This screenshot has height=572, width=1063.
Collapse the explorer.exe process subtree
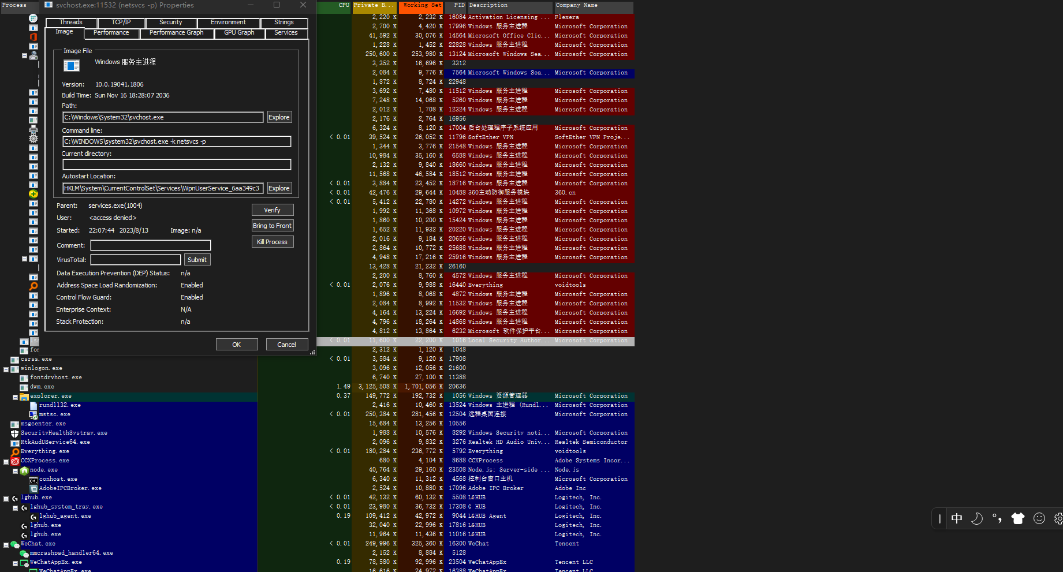click(x=14, y=397)
